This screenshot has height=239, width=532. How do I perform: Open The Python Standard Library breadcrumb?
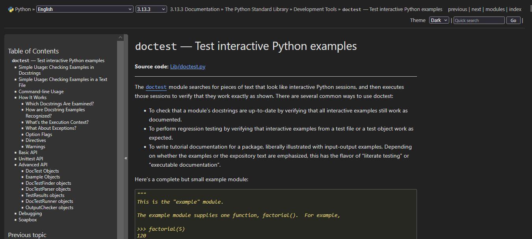(x=257, y=9)
